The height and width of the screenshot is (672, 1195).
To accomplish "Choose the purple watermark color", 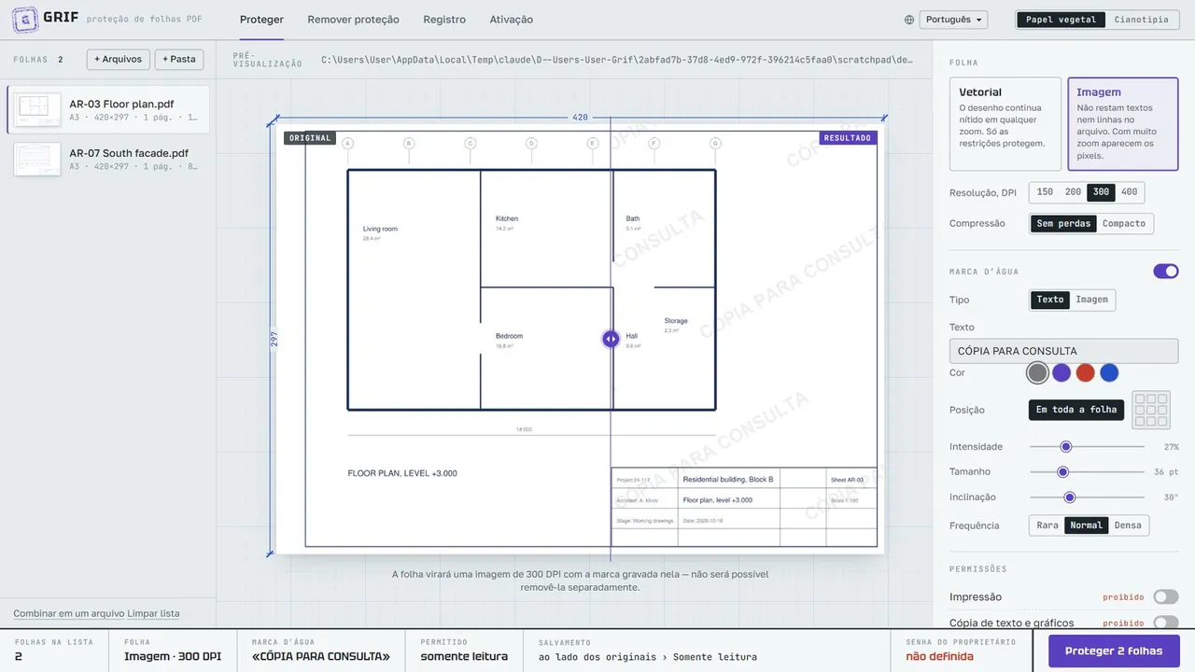I will (1061, 373).
